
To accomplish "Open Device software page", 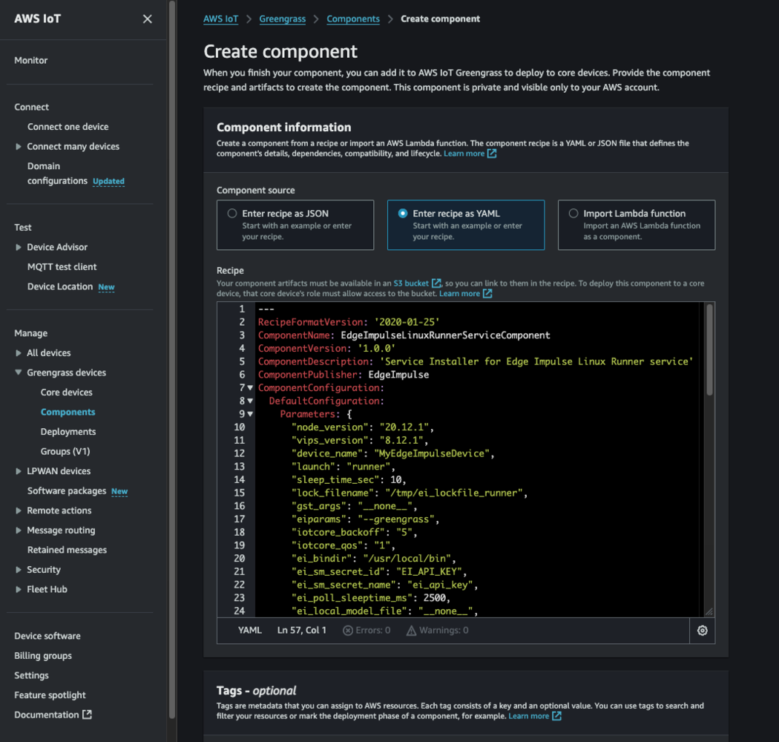I will [47, 636].
